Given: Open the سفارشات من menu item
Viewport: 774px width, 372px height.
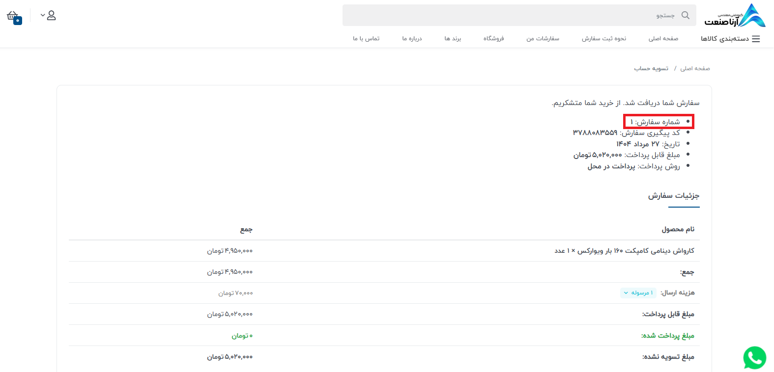Looking at the screenshot, I should coord(543,38).
